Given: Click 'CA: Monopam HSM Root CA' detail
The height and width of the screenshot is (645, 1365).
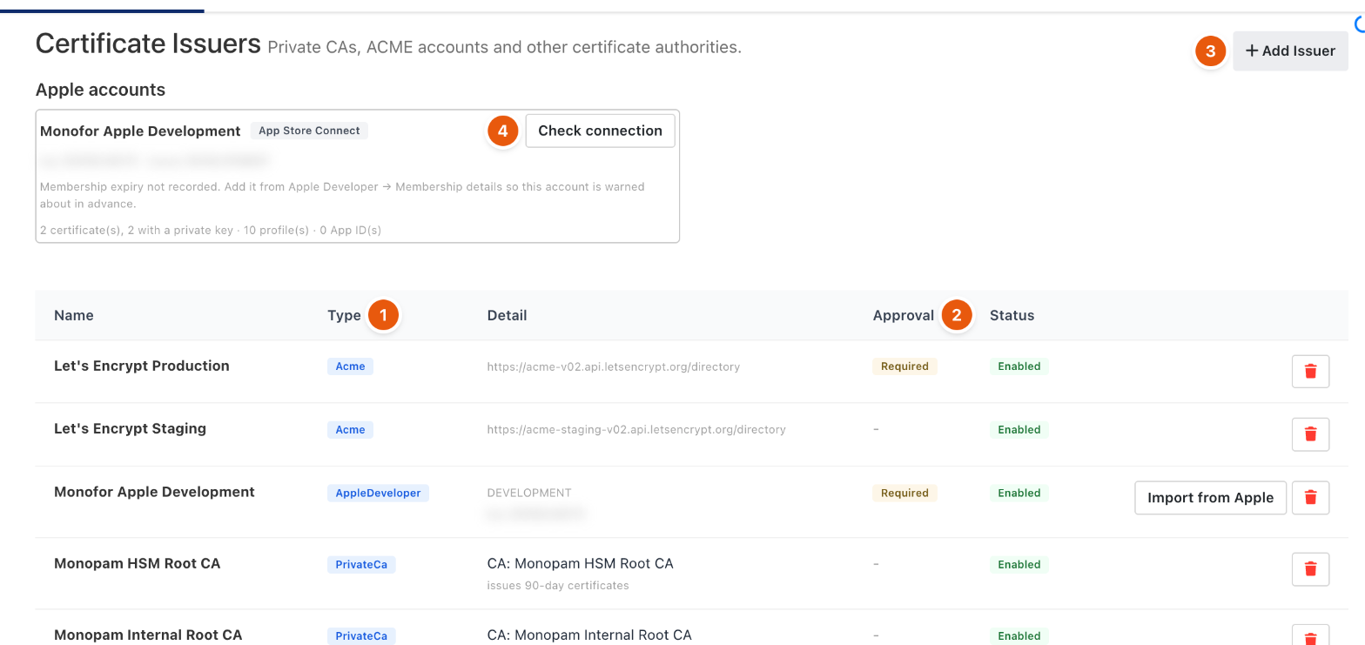Looking at the screenshot, I should 581,563.
